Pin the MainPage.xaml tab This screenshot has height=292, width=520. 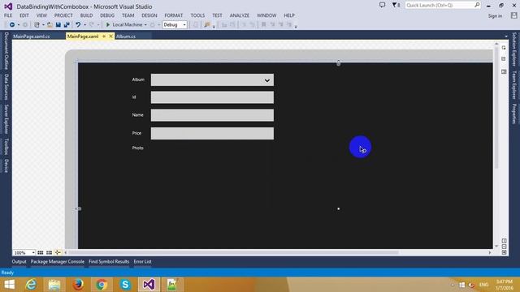(x=104, y=36)
